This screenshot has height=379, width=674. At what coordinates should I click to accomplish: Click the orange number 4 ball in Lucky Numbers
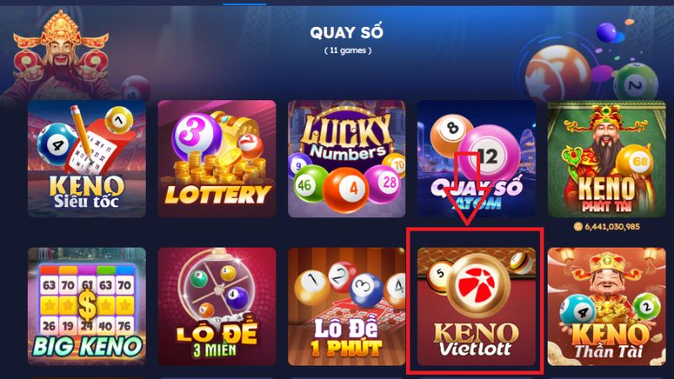click(346, 189)
